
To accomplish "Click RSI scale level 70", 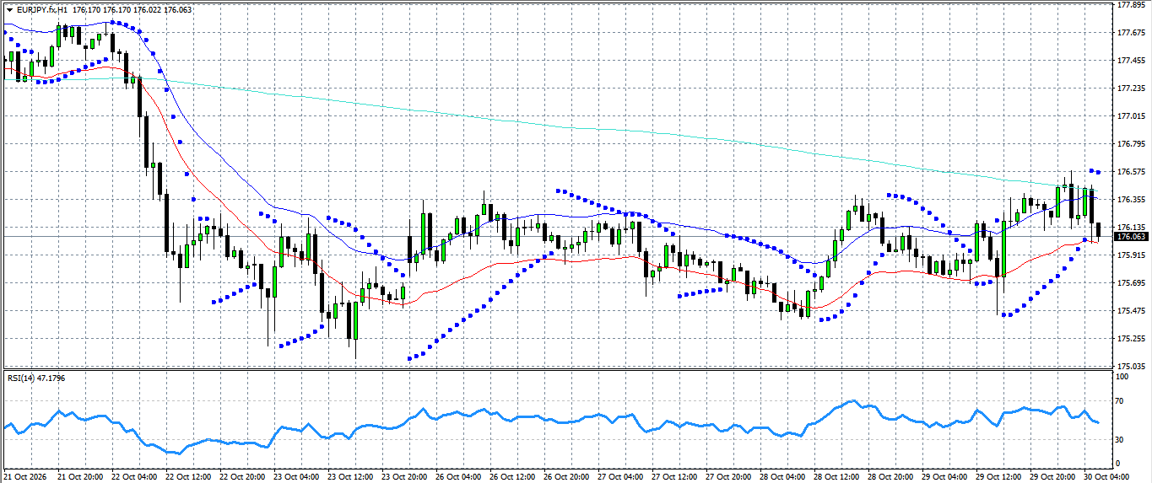I will point(1120,402).
